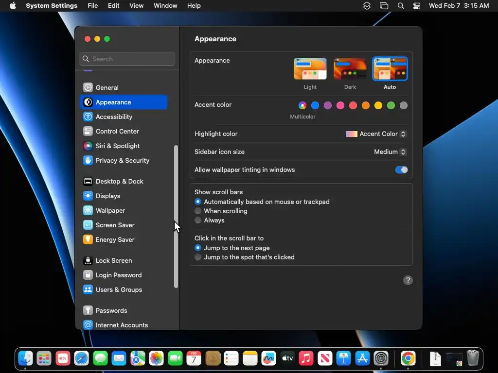The width and height of the screenshot is (498, 373).
Task: Open Finder from the Dock
Action: [25, 359]
